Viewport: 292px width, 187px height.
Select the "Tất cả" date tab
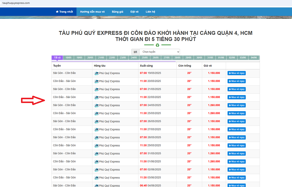pyautogui.click(x=57, y=58)
